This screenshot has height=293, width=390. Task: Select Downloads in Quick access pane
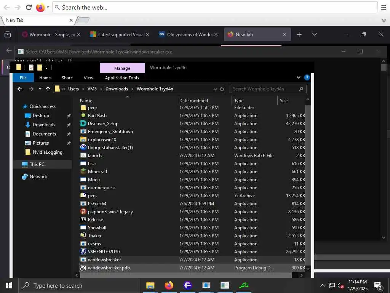point(44,125)
